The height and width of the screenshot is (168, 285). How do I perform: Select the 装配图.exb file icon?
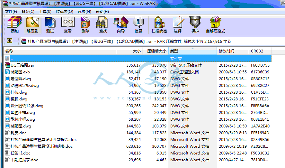(x=7, y=72)
